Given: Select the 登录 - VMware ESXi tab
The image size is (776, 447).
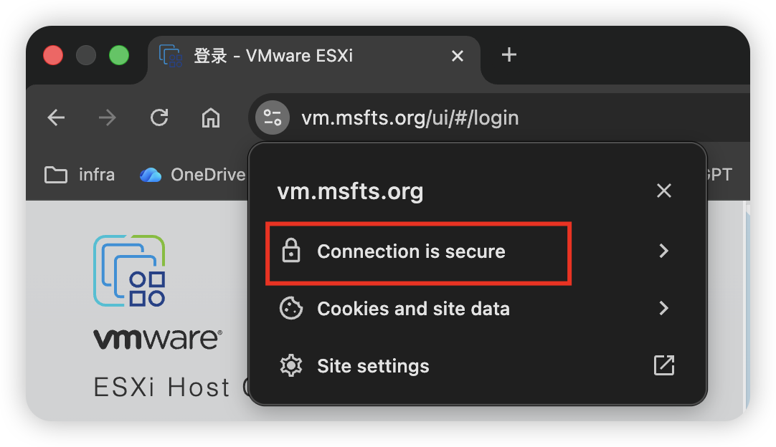Looking at the screenshot, I should click(x=287, y=56).
